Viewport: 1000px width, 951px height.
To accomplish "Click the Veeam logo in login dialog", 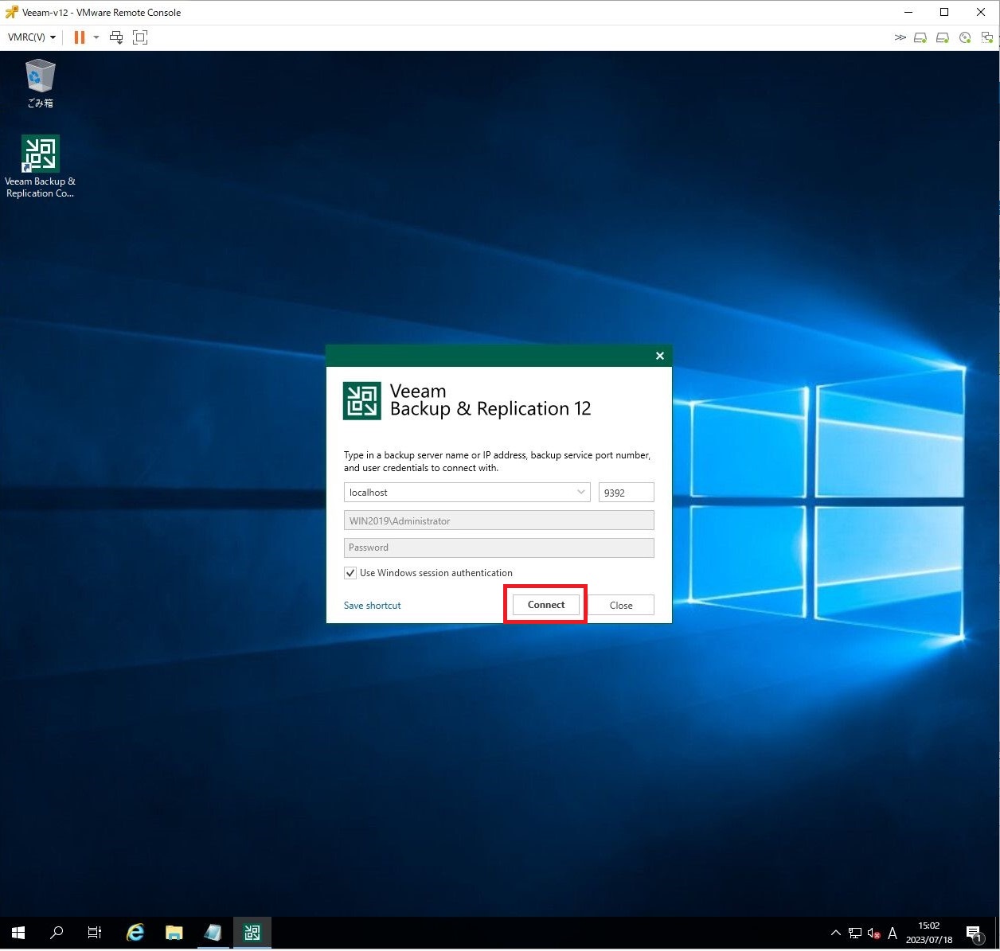I will point(362,400).
